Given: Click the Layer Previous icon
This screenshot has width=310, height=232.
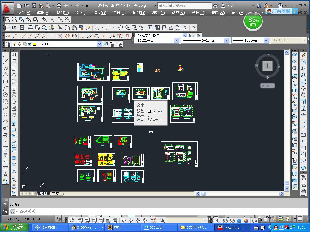Looking at the screenshot, I should click(x=113, y=44).
